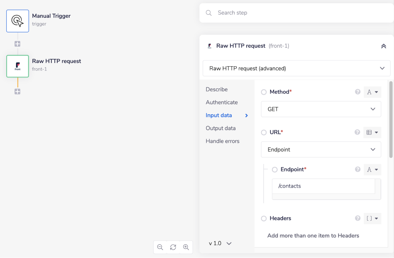The width and height of the screenshot is (394, 258).
Task: Select the URL radio button
Action: point(264,133)
